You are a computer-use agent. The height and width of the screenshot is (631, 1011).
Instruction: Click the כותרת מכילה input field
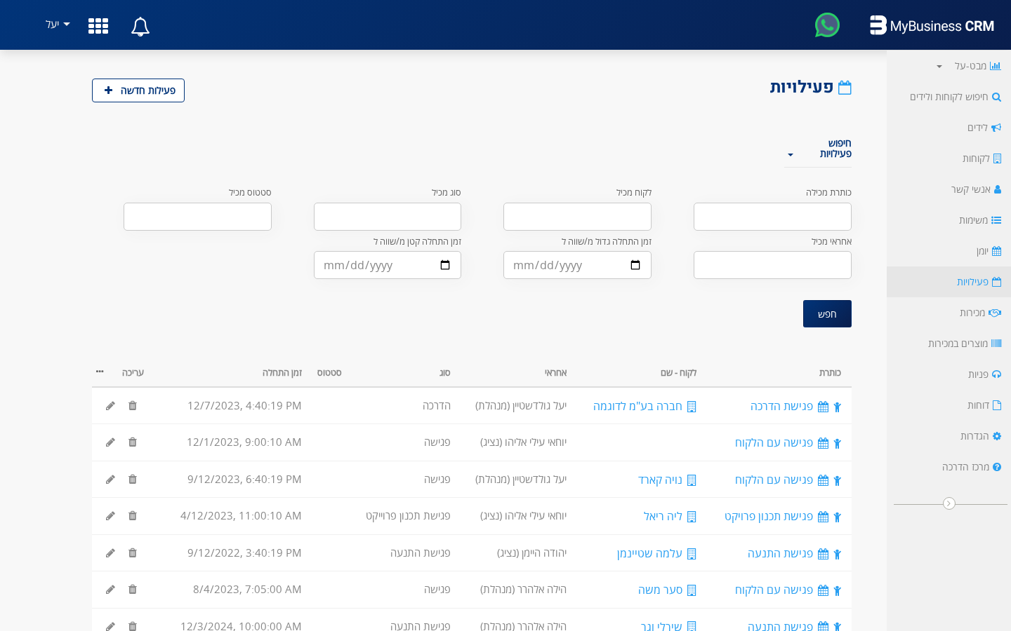pyautogui.click(x=772, y=217)
